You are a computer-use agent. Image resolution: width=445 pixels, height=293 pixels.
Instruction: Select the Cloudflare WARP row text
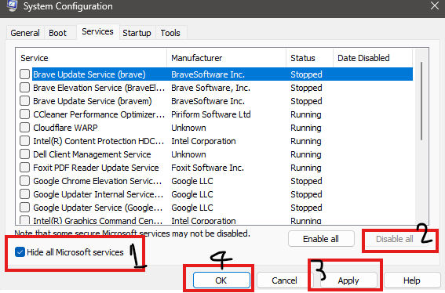[x=65, y=128]
